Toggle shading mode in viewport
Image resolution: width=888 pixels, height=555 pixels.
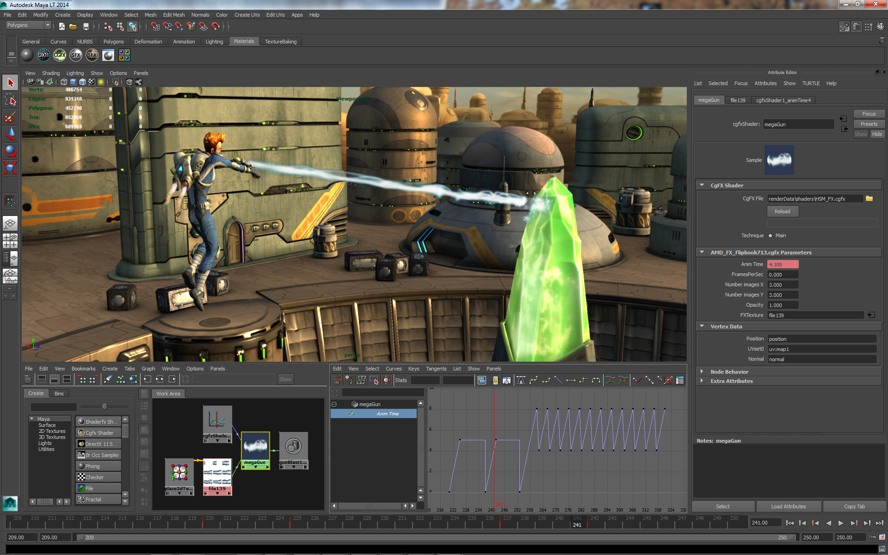[x=72, y=84]
